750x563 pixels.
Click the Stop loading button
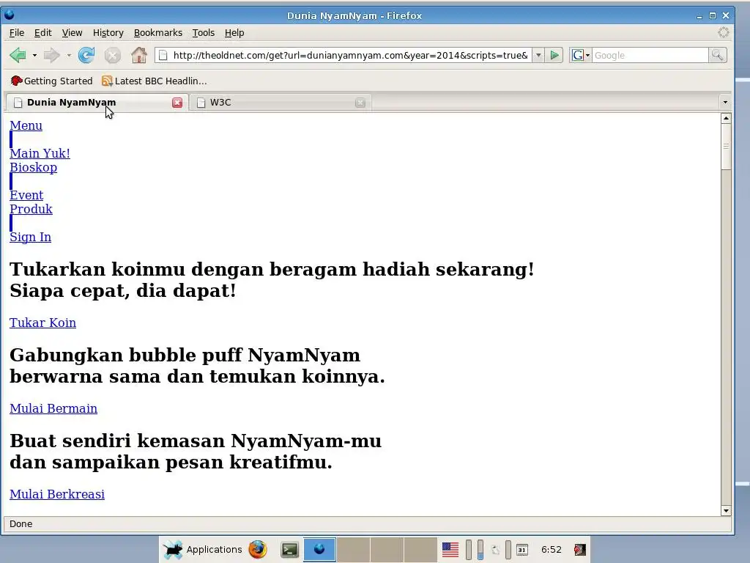click(x=112, y=56)
